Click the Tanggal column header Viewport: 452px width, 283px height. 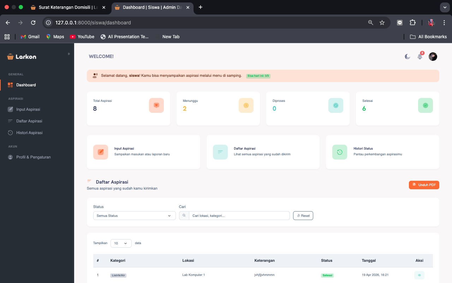click(x=369, y=260)
